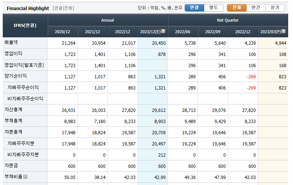Select total equity value 20,709
The width and height of the screenshot is (293, 185).
click(x=159, y=132)
